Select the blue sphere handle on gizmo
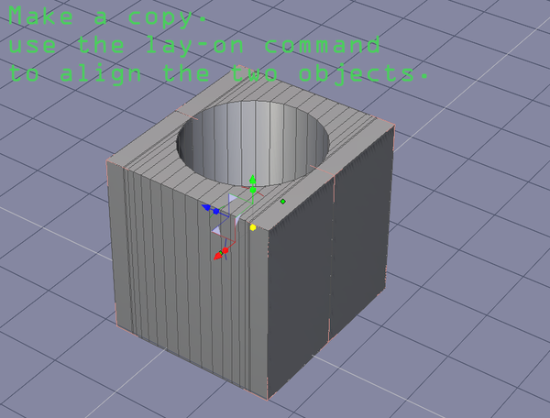This screenshot has width=550, height=418. 216,212
